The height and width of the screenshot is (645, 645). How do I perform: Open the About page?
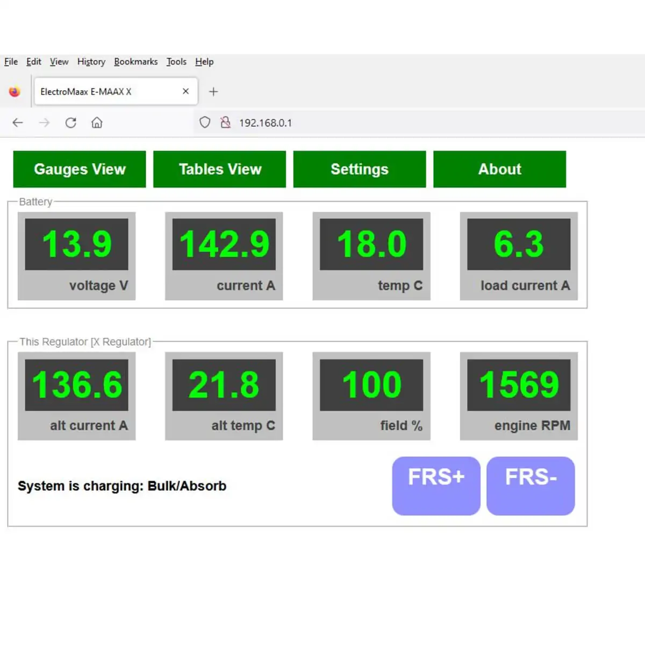[500, 169]
